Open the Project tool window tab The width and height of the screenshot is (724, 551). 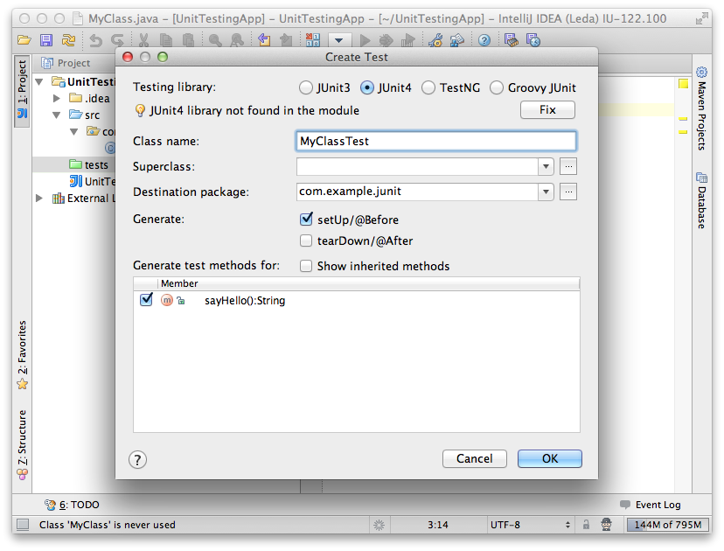point(22,91)
